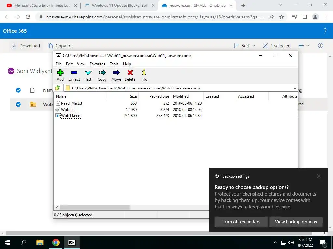333x249 pixels.
Task: Open the Info tool in 7-Zip
Action: tap(144, 75)
